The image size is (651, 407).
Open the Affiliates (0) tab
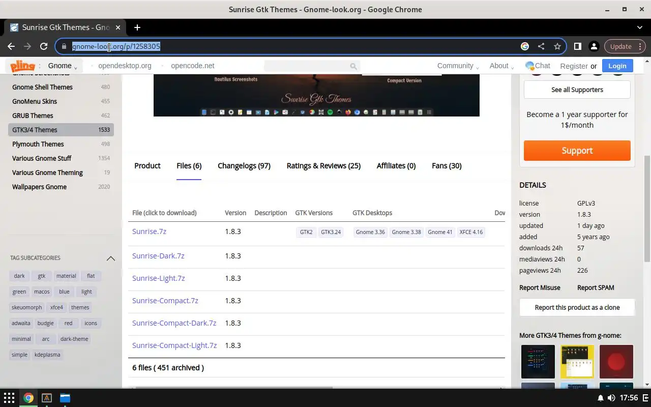(396, 166)
